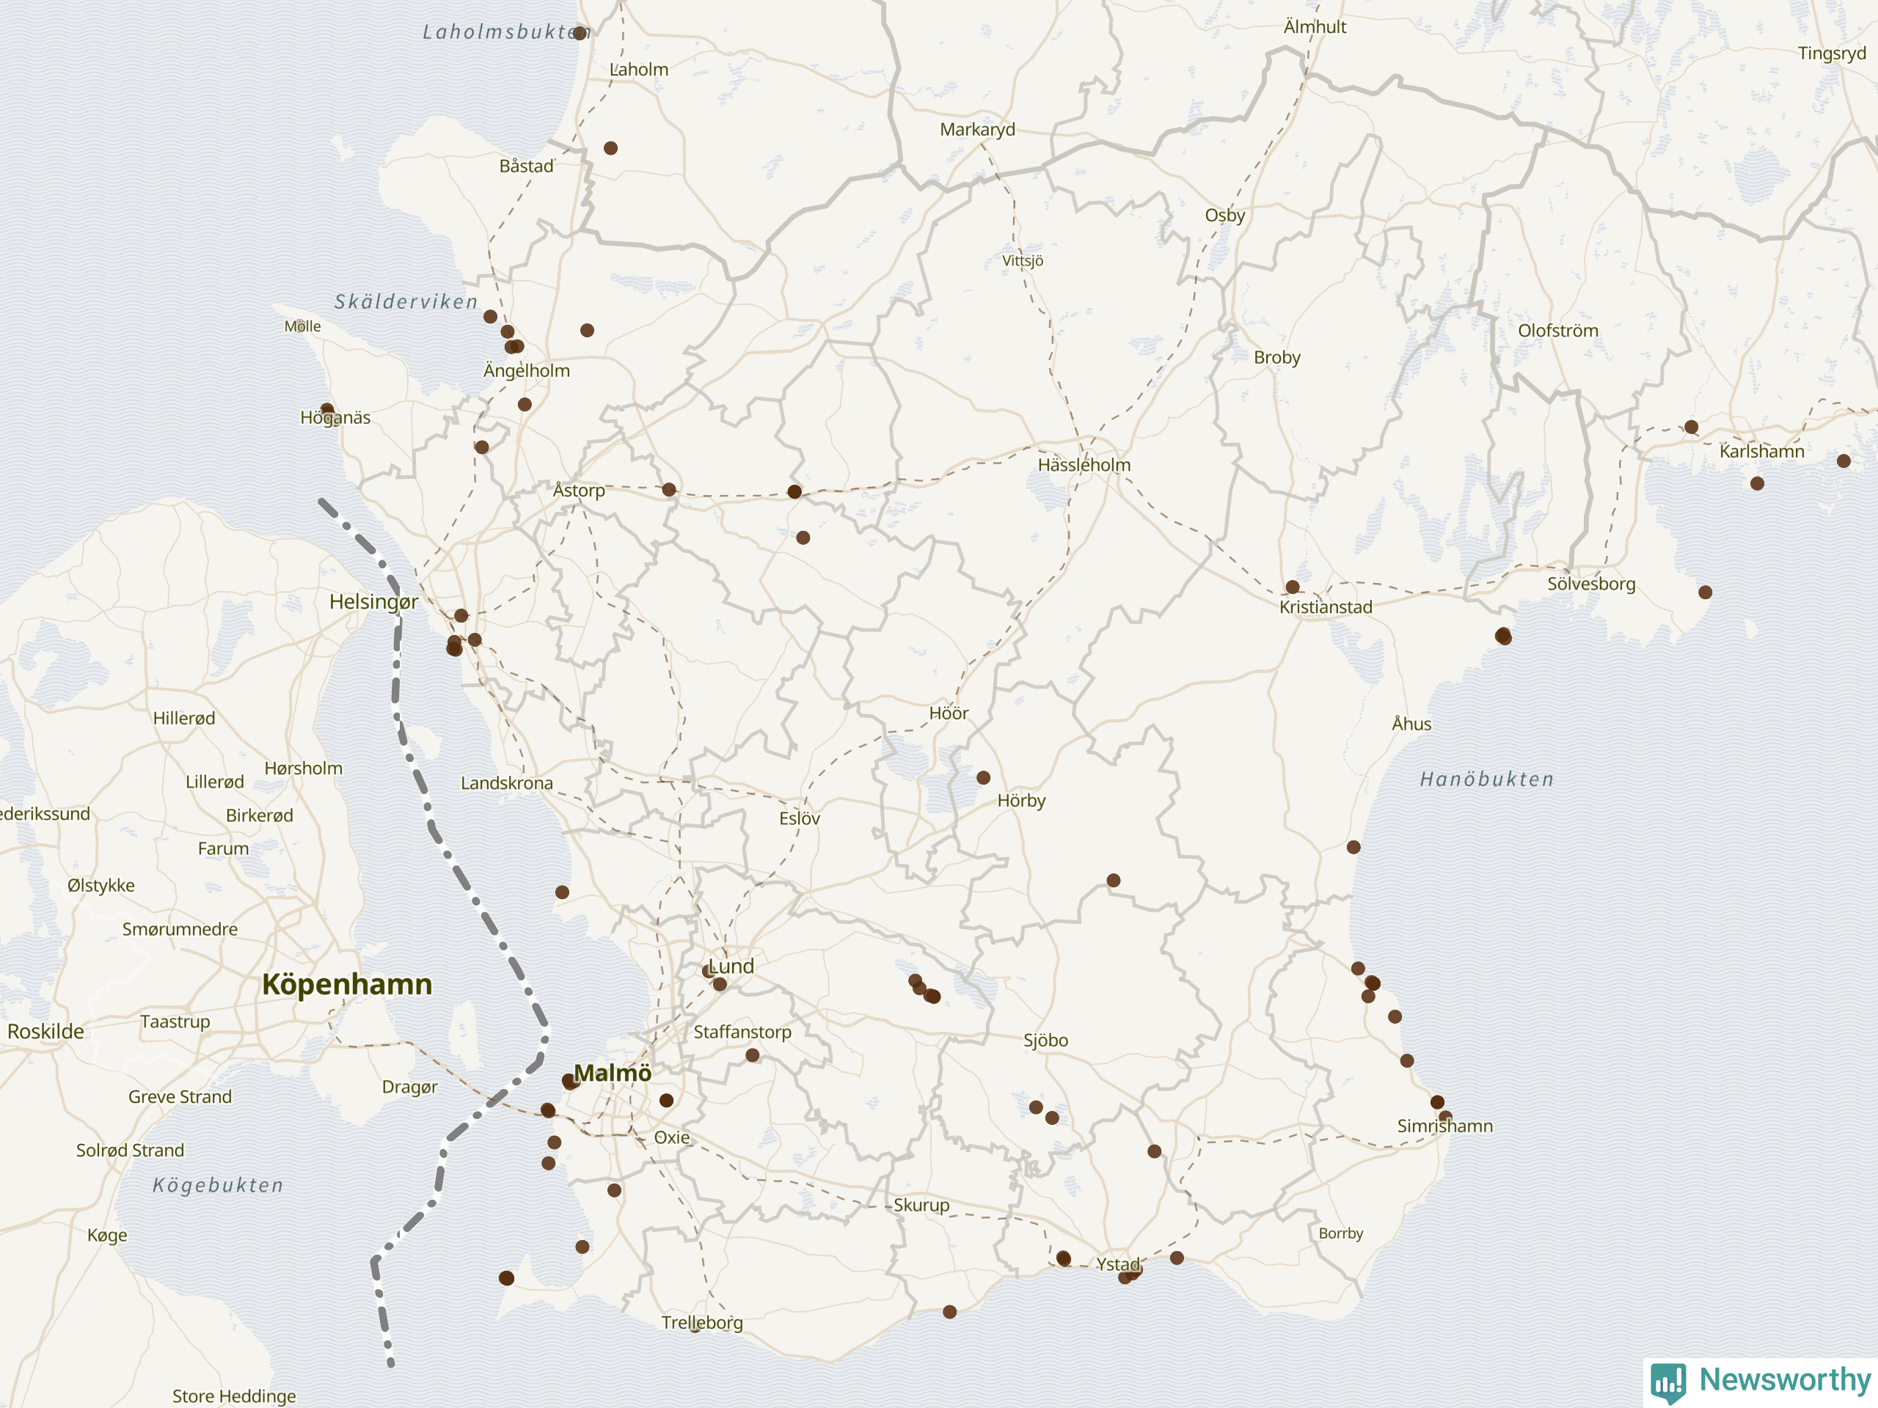Image resolution: width=1878 pixels, height=1408 pixels.
Task: Click the Mölle label
Action: coord(302,326)
